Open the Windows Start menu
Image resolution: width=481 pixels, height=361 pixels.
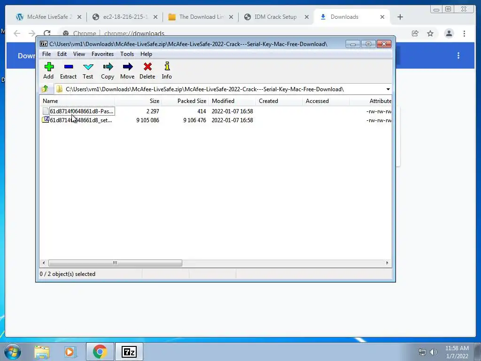tap(13, 352)
